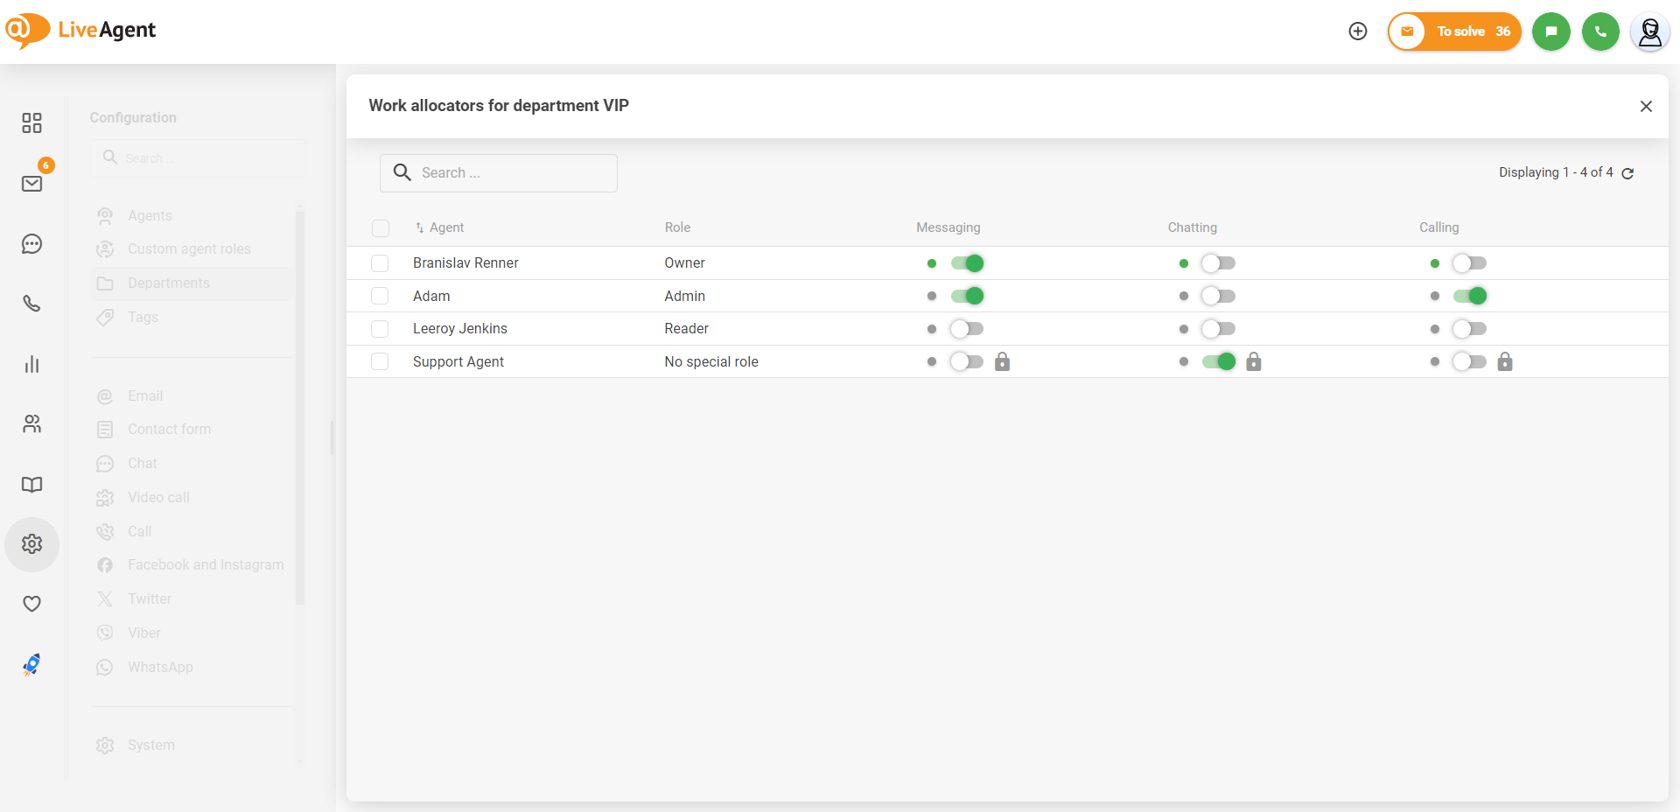
Task: Click the plus create icon in header
Action: (1358, 31)
